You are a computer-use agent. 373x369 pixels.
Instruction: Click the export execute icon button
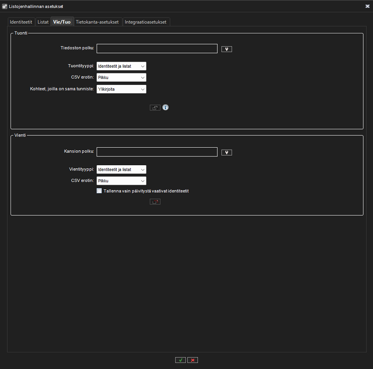click(x=155, y=202)
